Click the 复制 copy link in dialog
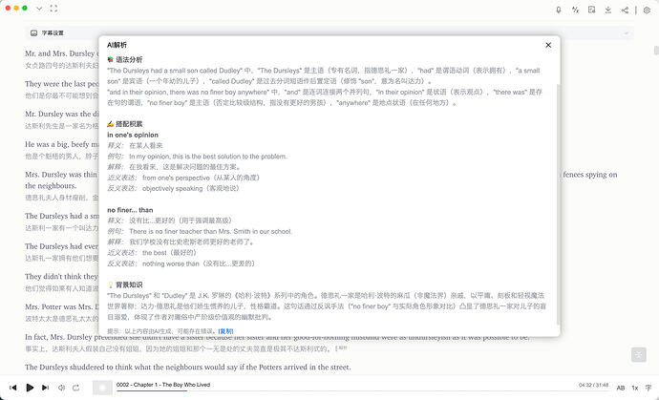Viewport: 659px width, 400px height. tap(225, 331)
